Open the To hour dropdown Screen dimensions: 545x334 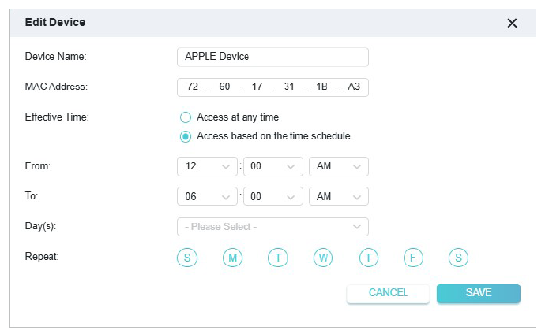pyautogui.click(x=208, y=197)
